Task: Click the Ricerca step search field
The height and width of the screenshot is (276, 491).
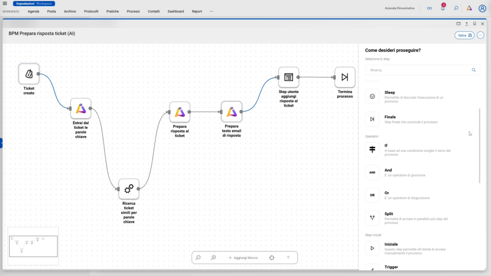Action: tap(422, 70)
